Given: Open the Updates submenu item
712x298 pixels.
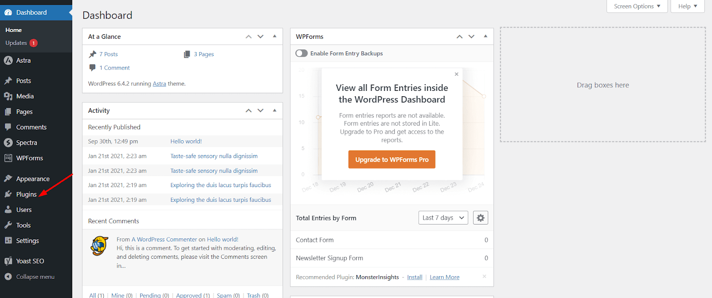Looking at the screenshot, I should (16, 43).
